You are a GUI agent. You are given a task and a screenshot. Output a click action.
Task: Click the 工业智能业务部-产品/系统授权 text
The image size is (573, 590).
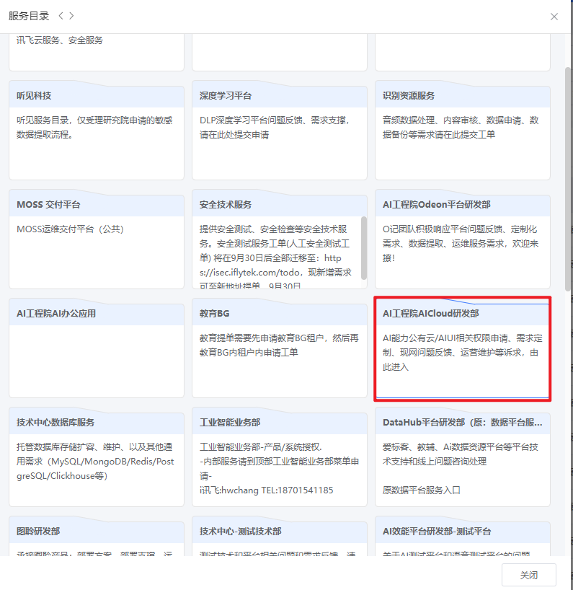(x=261, y=447)
